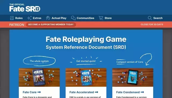Click the Search magnifying glass icon
The width and height of the screenshot is (172, 98).
pos(150,18)
